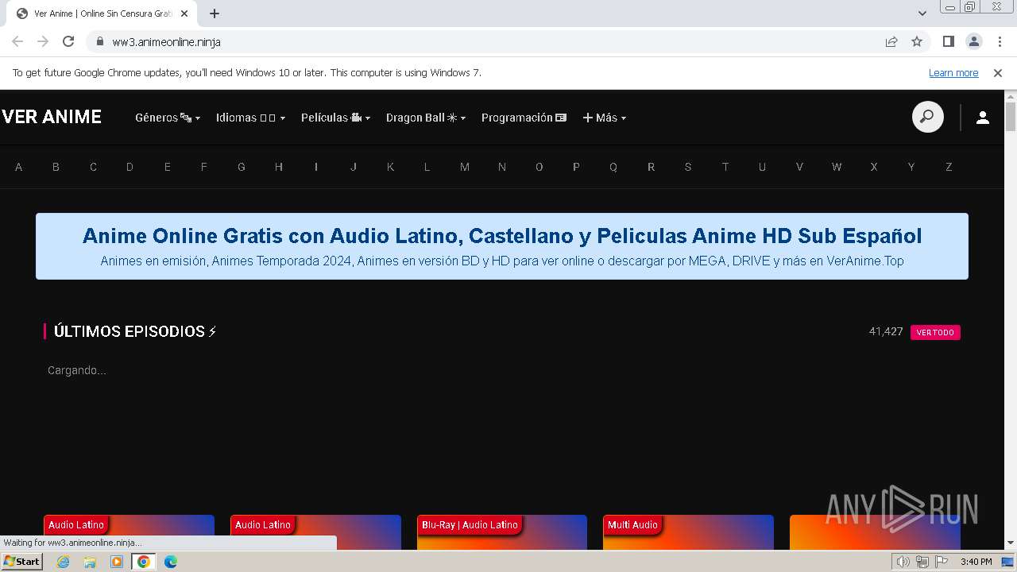Click the Anime Online Gratis banner heading

(x=502, y=236)
